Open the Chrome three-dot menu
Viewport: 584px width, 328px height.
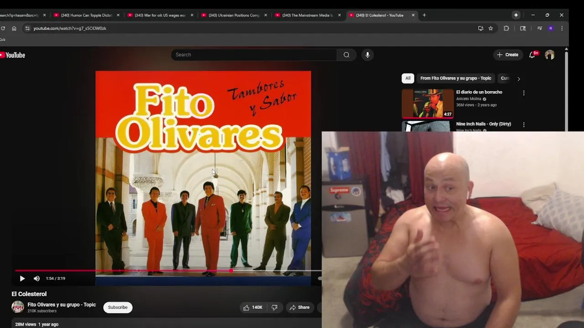click(562, 28)
